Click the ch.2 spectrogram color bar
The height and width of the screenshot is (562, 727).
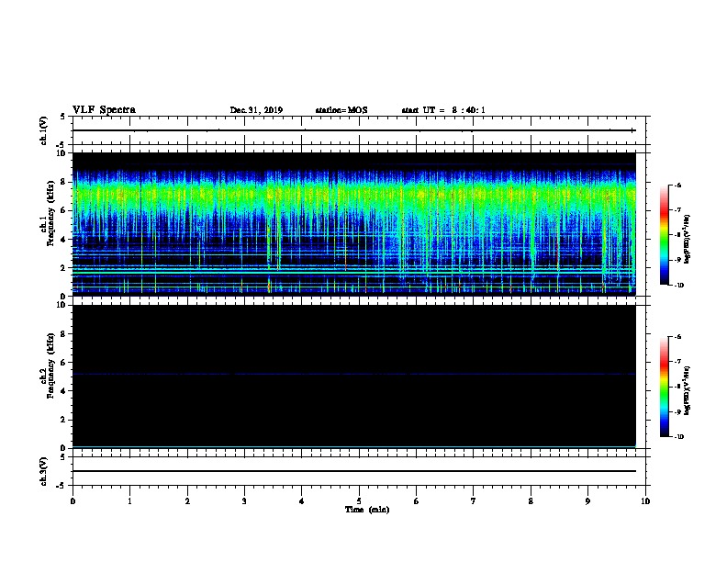(x=665, y=387)
